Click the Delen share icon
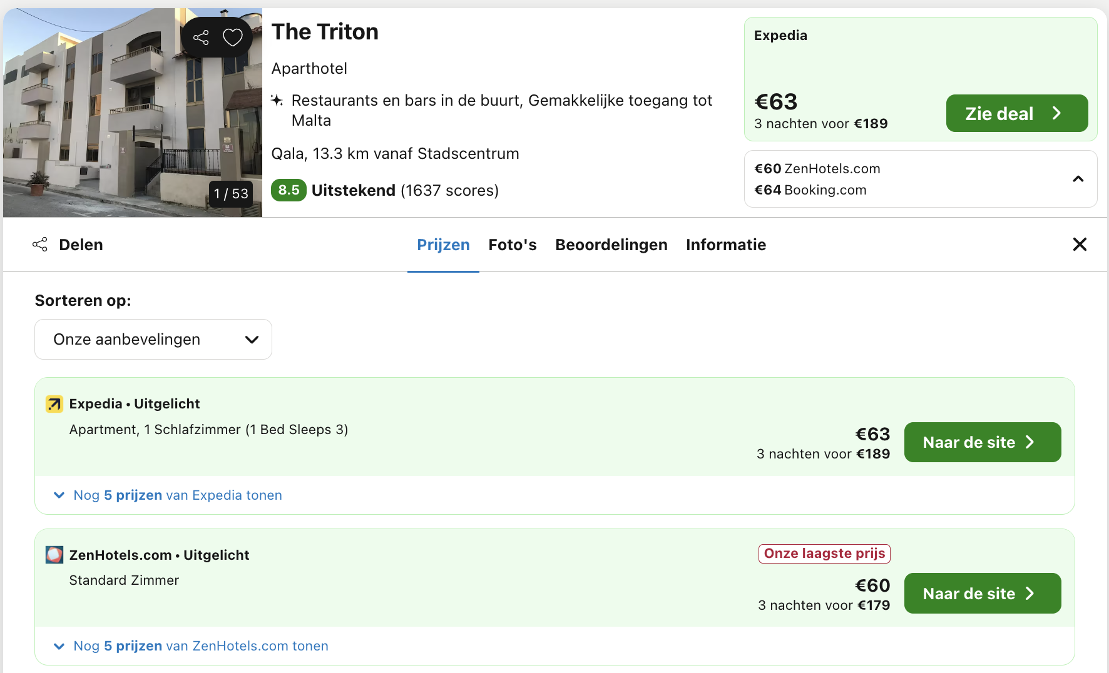This screenshot has width=1109, height=673. click(40, 245)
